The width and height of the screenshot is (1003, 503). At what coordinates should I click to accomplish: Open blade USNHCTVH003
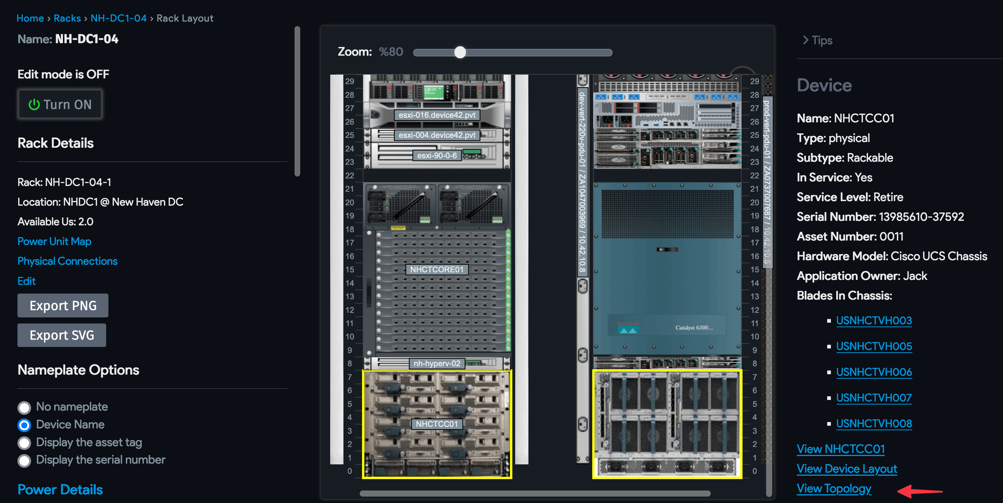[874, 320]
